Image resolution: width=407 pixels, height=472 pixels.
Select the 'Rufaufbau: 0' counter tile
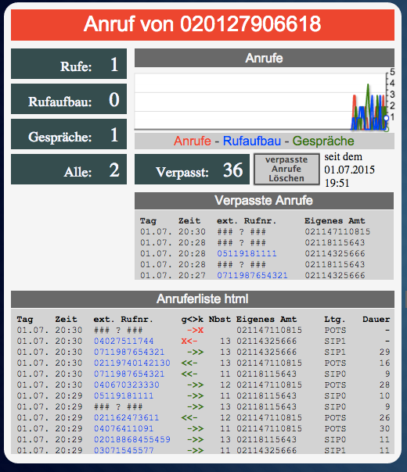point(69,99)
